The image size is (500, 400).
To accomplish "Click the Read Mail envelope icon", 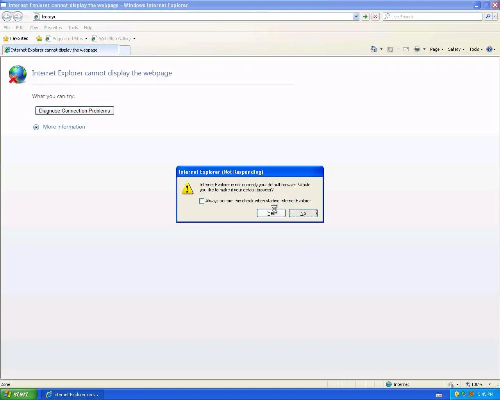I will click(406, 49).
